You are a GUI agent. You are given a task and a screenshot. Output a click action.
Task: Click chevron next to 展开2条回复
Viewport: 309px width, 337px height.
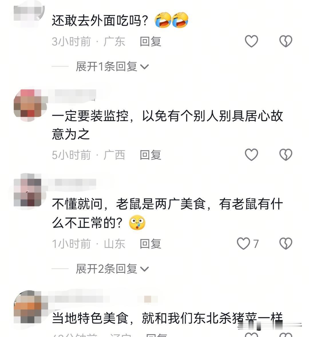[x=144, y=269]
